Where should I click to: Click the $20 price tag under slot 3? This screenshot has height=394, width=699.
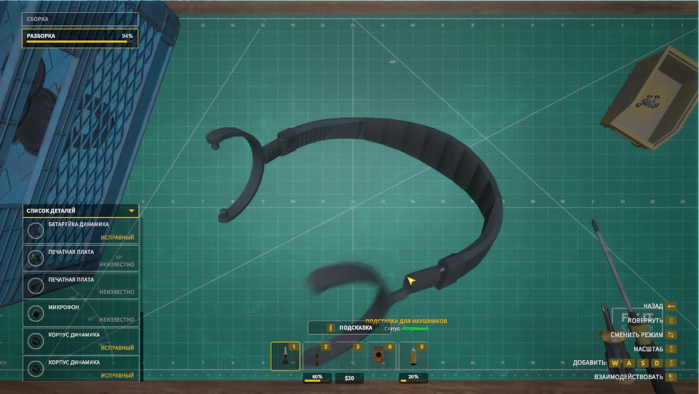click(349, 378)
